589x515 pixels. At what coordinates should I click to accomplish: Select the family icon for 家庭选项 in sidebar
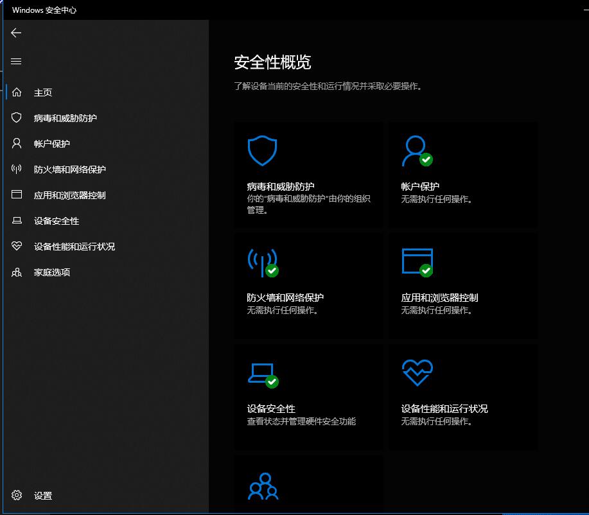[x=16, y=272]
